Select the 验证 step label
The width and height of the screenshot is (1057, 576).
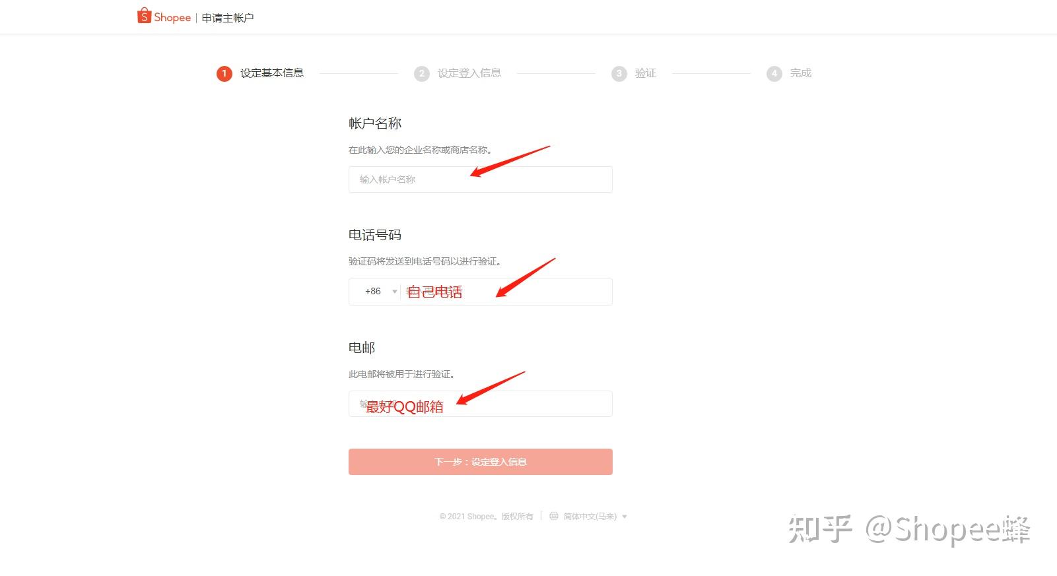click(x=646, y=73)
